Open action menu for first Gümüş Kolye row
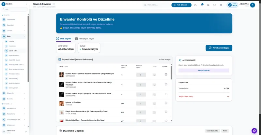This screenshot has width=261, height=135. 166,74
